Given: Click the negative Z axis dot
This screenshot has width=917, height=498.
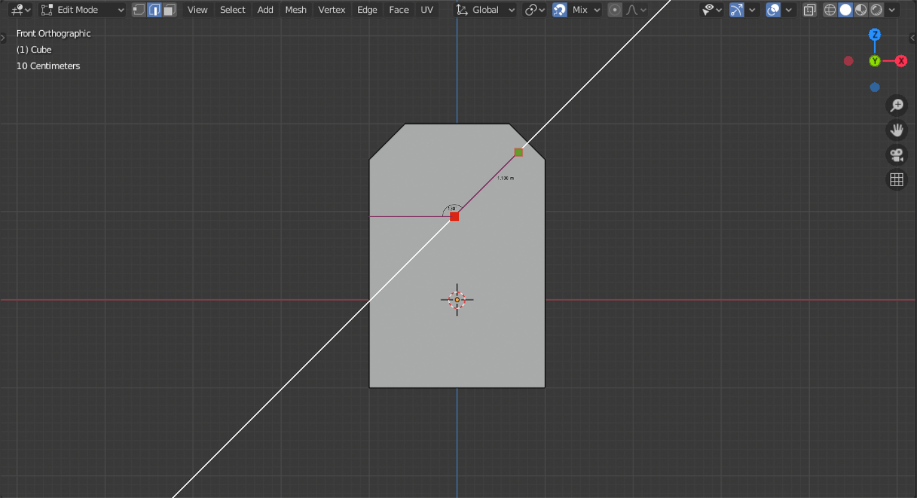Looking at the screenshot, I should (x=875, y=87).
